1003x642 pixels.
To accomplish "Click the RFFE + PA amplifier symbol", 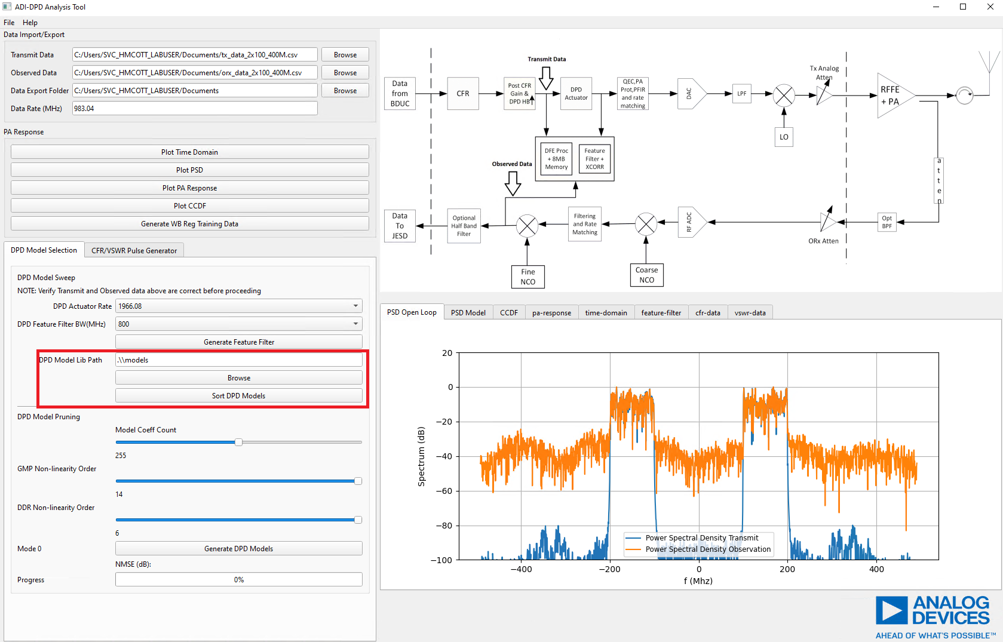I will 894,96.
